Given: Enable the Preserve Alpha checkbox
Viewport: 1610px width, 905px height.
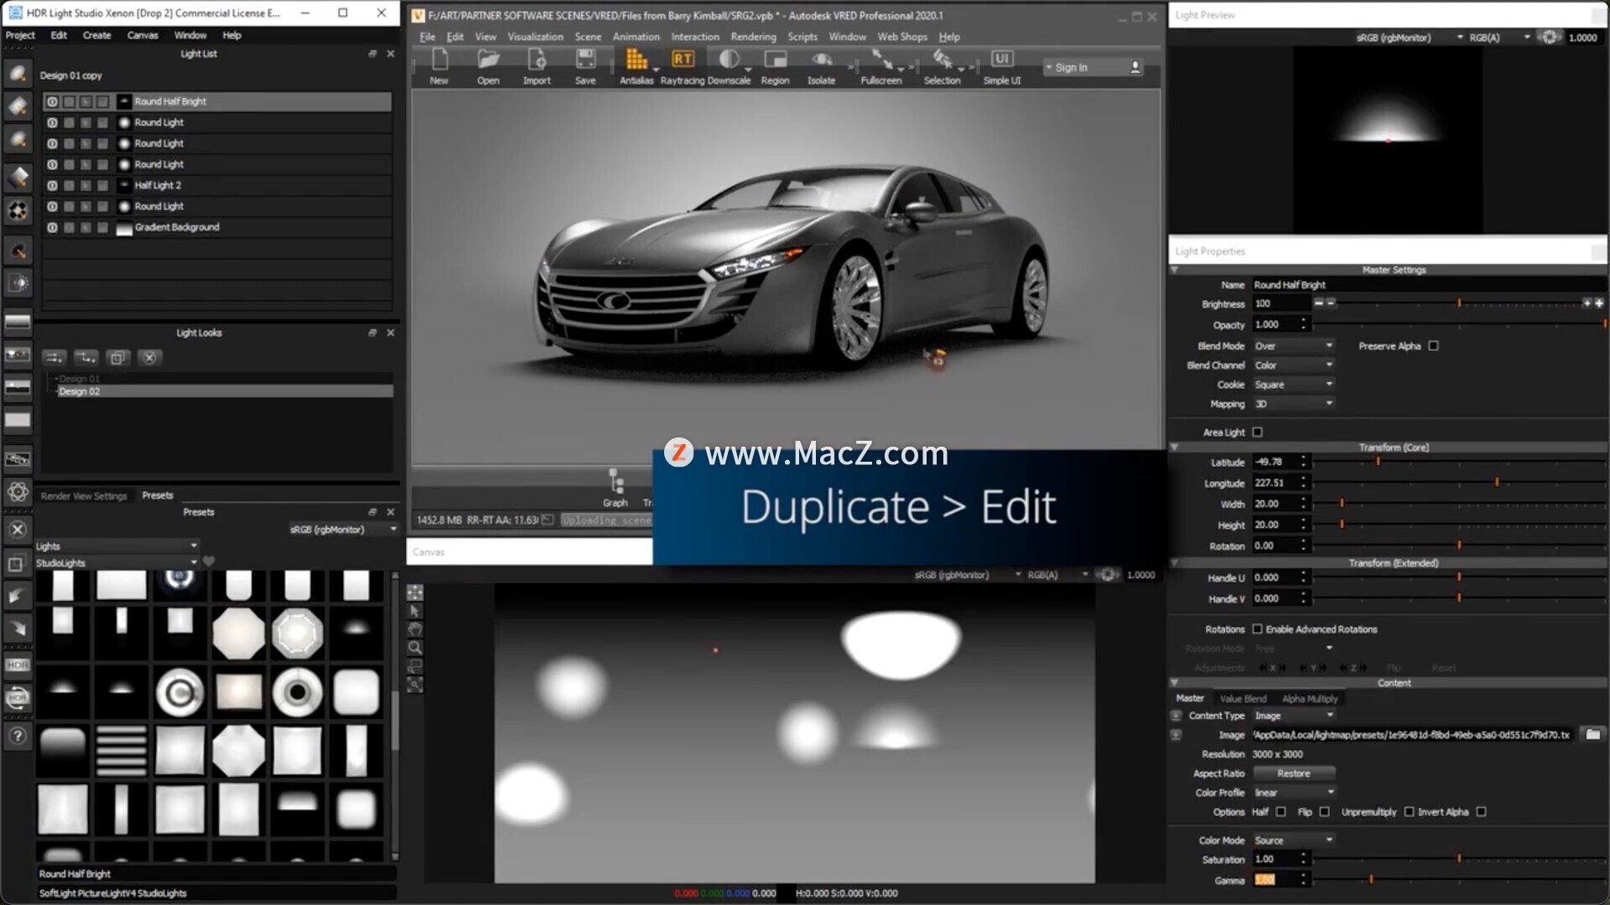Looking at the screenshot, I should click(x=1434, y=346).
